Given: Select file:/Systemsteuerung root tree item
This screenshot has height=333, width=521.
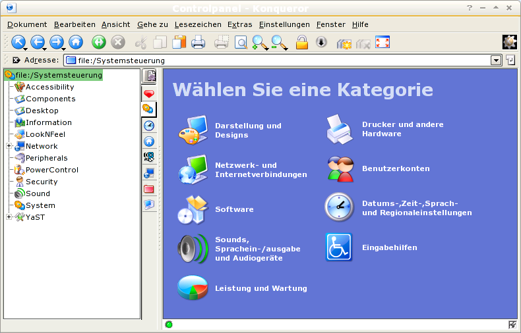Looking at the screenshot, I should (53, 75).
